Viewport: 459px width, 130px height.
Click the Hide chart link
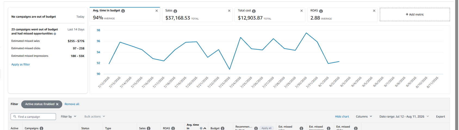click(x=342, y=117)
